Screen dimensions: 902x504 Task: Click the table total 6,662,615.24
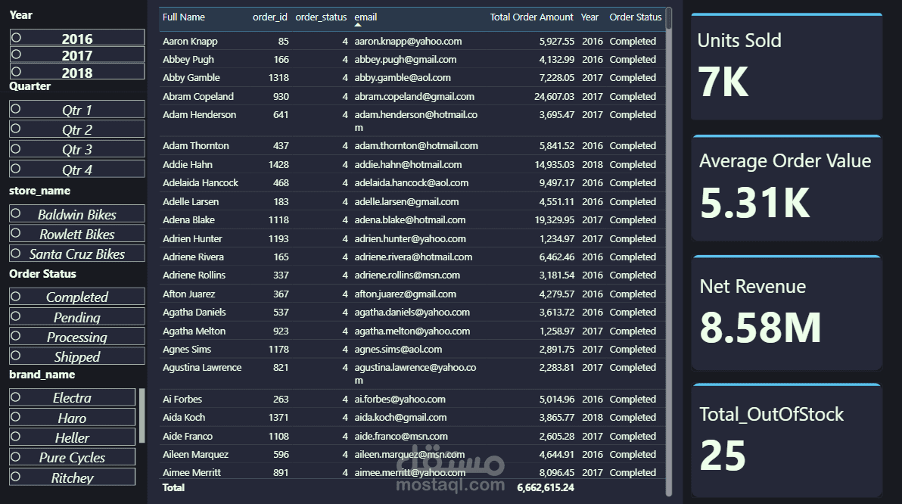(x=546, y=488)
